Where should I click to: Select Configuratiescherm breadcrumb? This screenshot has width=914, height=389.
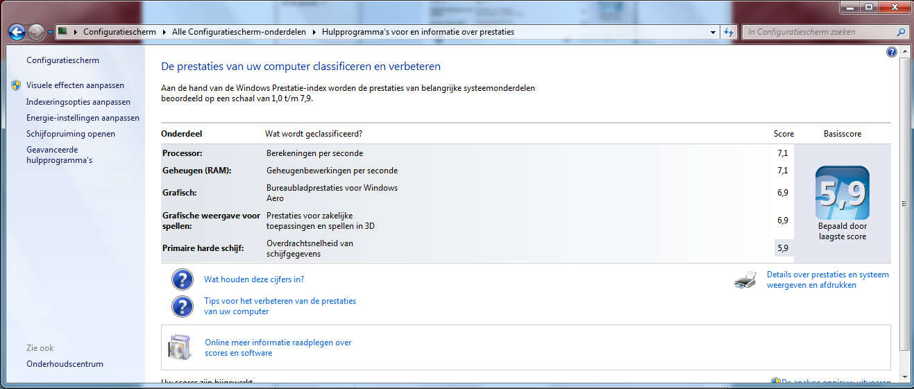coord(119,32)
